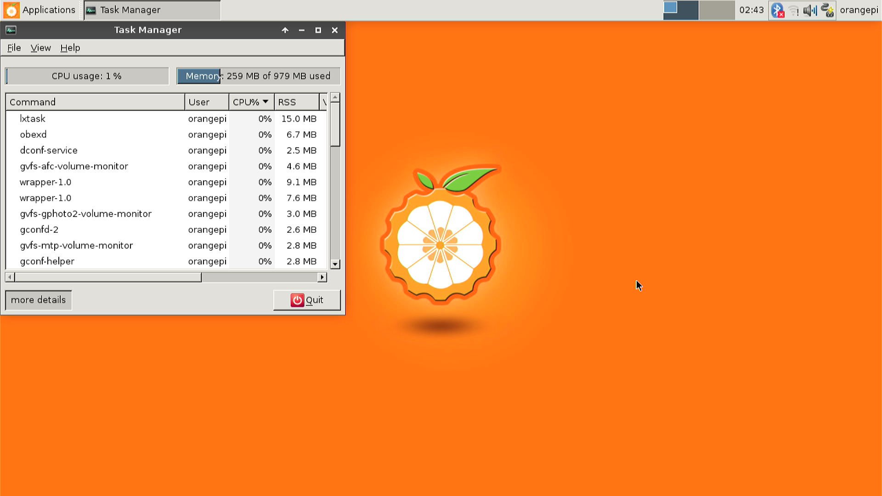Viewport: 882px width, 496px height.
Task: Select the gconf-helper process row
Action: coord(166,261)
